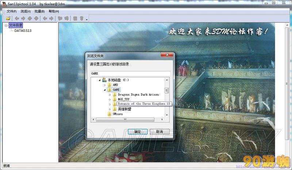Click the folder tree horizontal scroll-left arrow
The width and height of the screenshot is (292, 170).
coord(93,120)
